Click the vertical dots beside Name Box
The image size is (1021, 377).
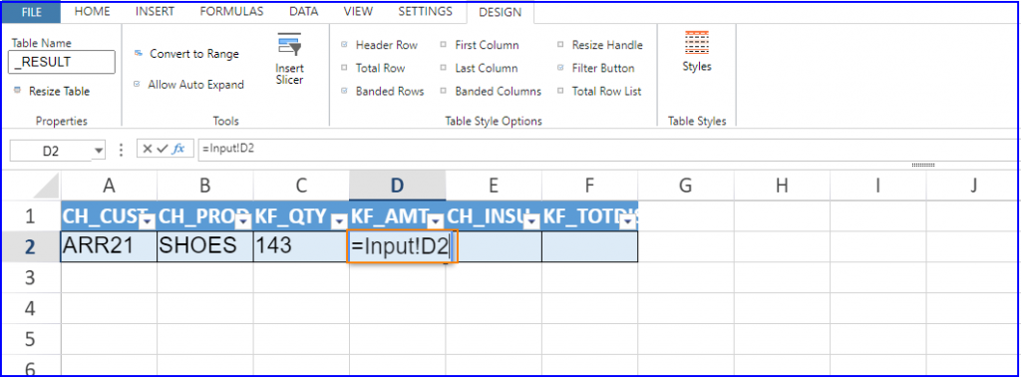point(121,150)
